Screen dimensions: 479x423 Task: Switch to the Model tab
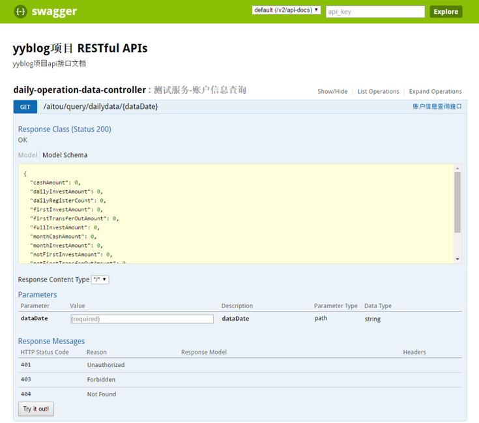tap(27, 155)
